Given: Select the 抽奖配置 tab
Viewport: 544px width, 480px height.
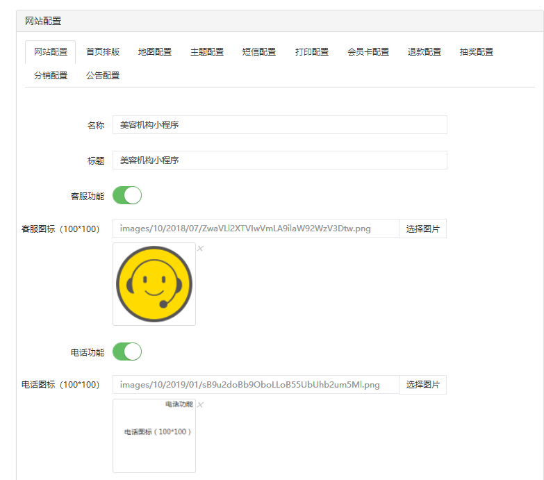Looking at the screenshot, I should 477,52.
